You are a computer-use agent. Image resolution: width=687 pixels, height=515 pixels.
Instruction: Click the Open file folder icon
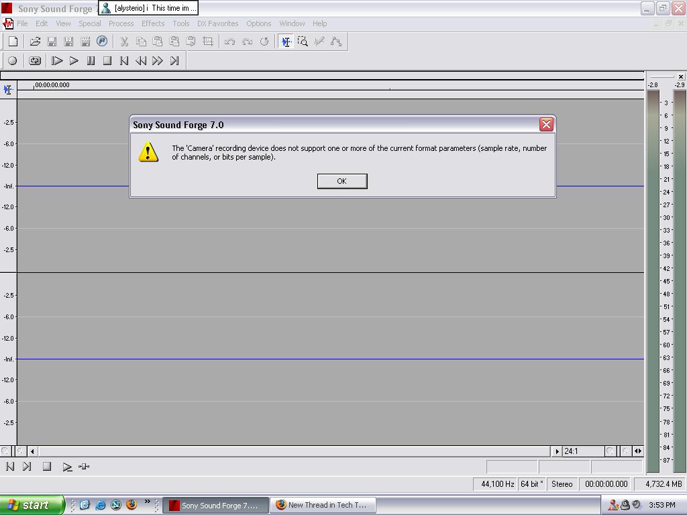[x=35, y=42]
